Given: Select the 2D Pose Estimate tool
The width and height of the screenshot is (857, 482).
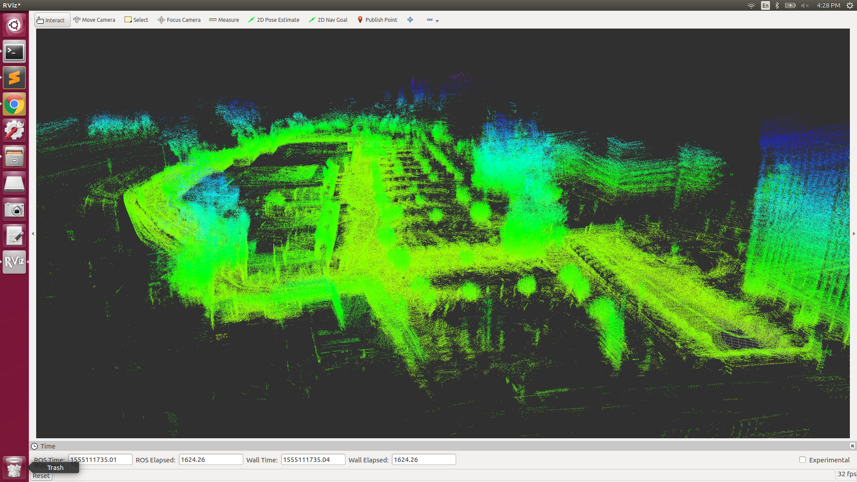Looking at the screenshot, I should pos(273,20).
